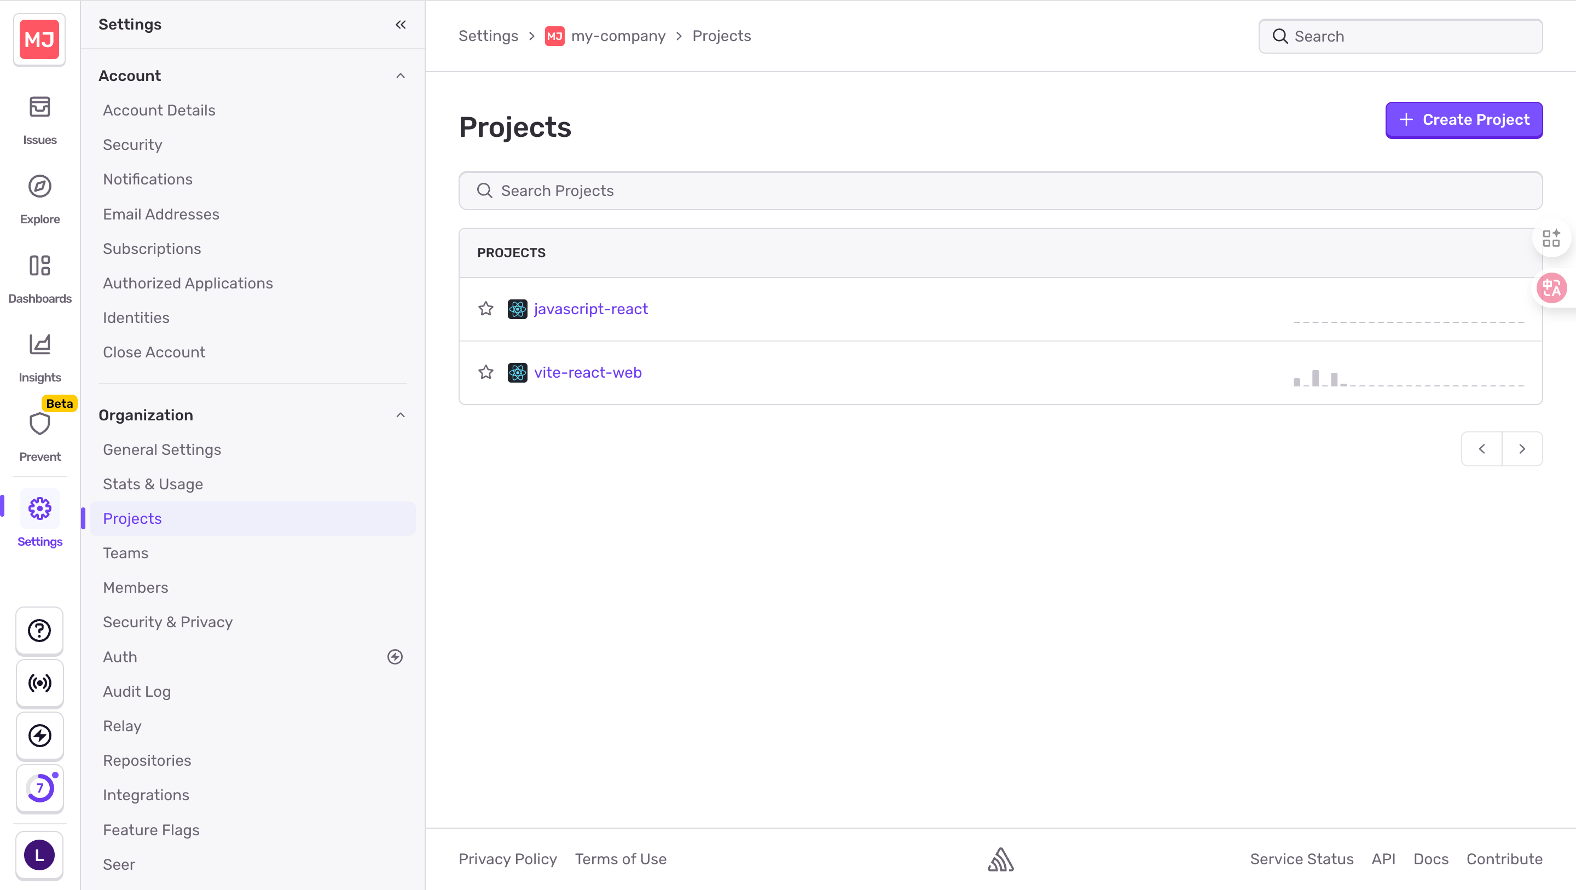Viewport: 1576px width, 890px height.
Task: Collapse the Account section
Action: coord(401,76)
